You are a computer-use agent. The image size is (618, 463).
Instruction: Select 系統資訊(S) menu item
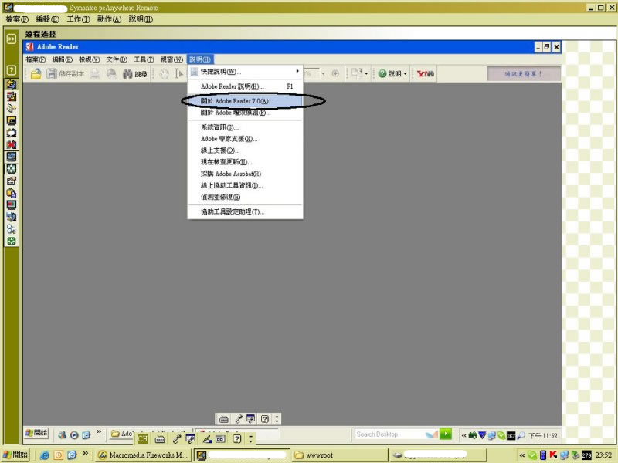click(245, 127)
